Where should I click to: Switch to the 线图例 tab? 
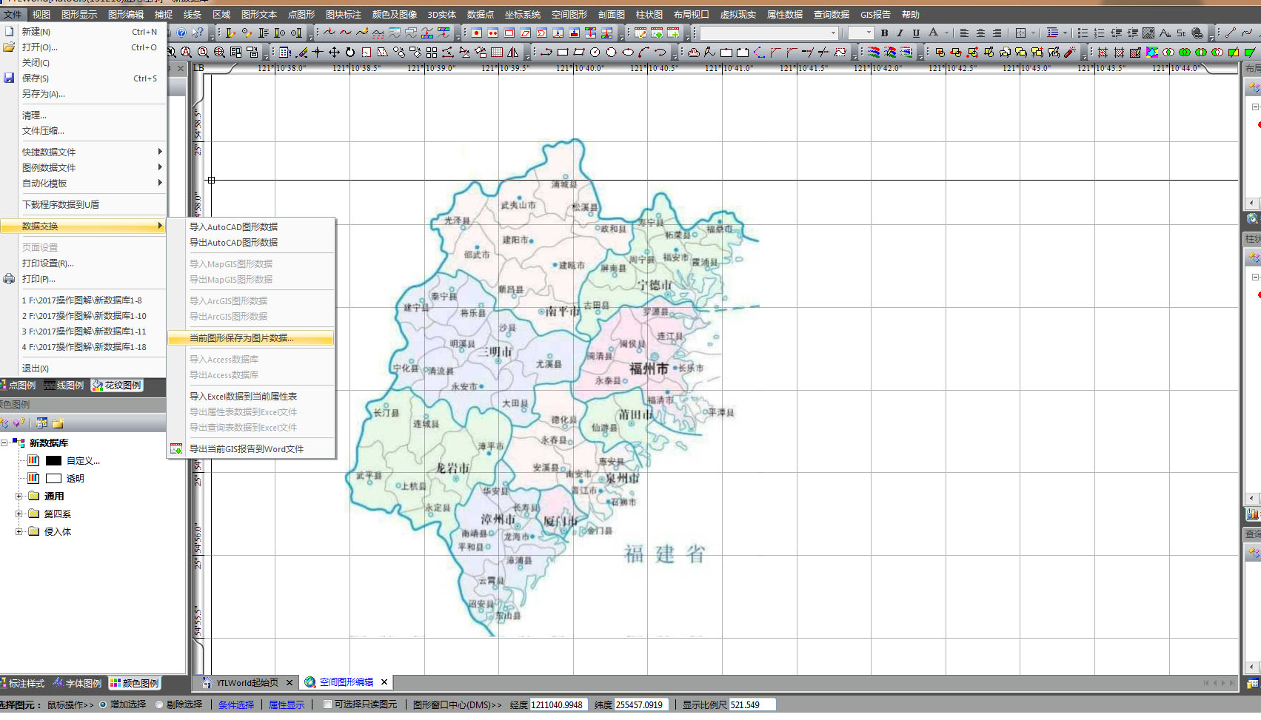pyautogui.click(x=64, y=386)
